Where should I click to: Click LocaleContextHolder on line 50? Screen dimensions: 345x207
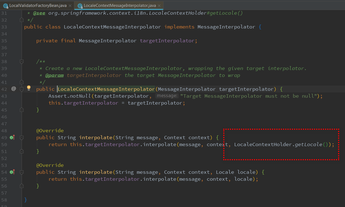(x=263, y=144)
